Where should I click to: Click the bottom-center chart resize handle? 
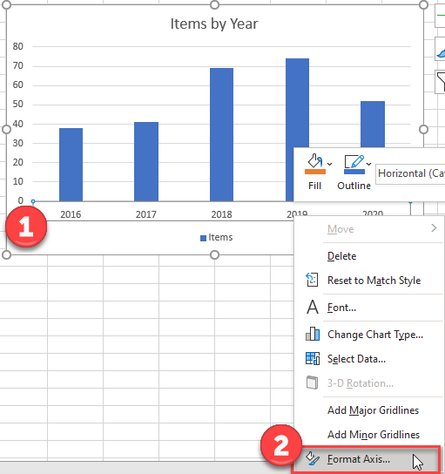[x=214, y=255]
